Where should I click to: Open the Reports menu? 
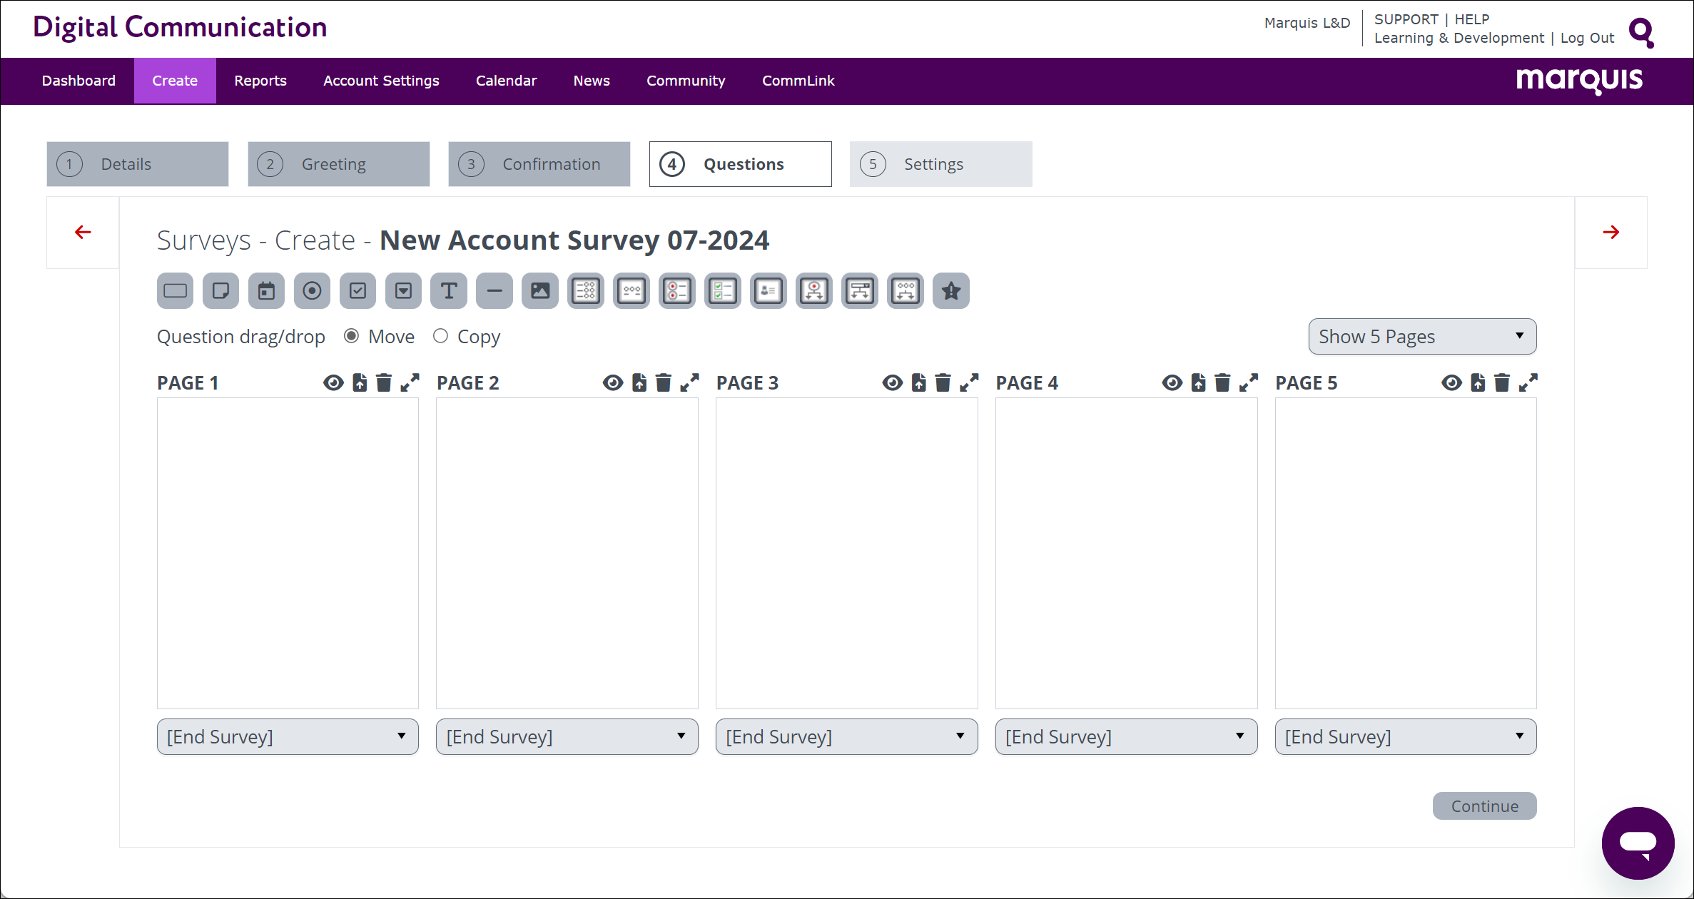[x=260, y=81]
